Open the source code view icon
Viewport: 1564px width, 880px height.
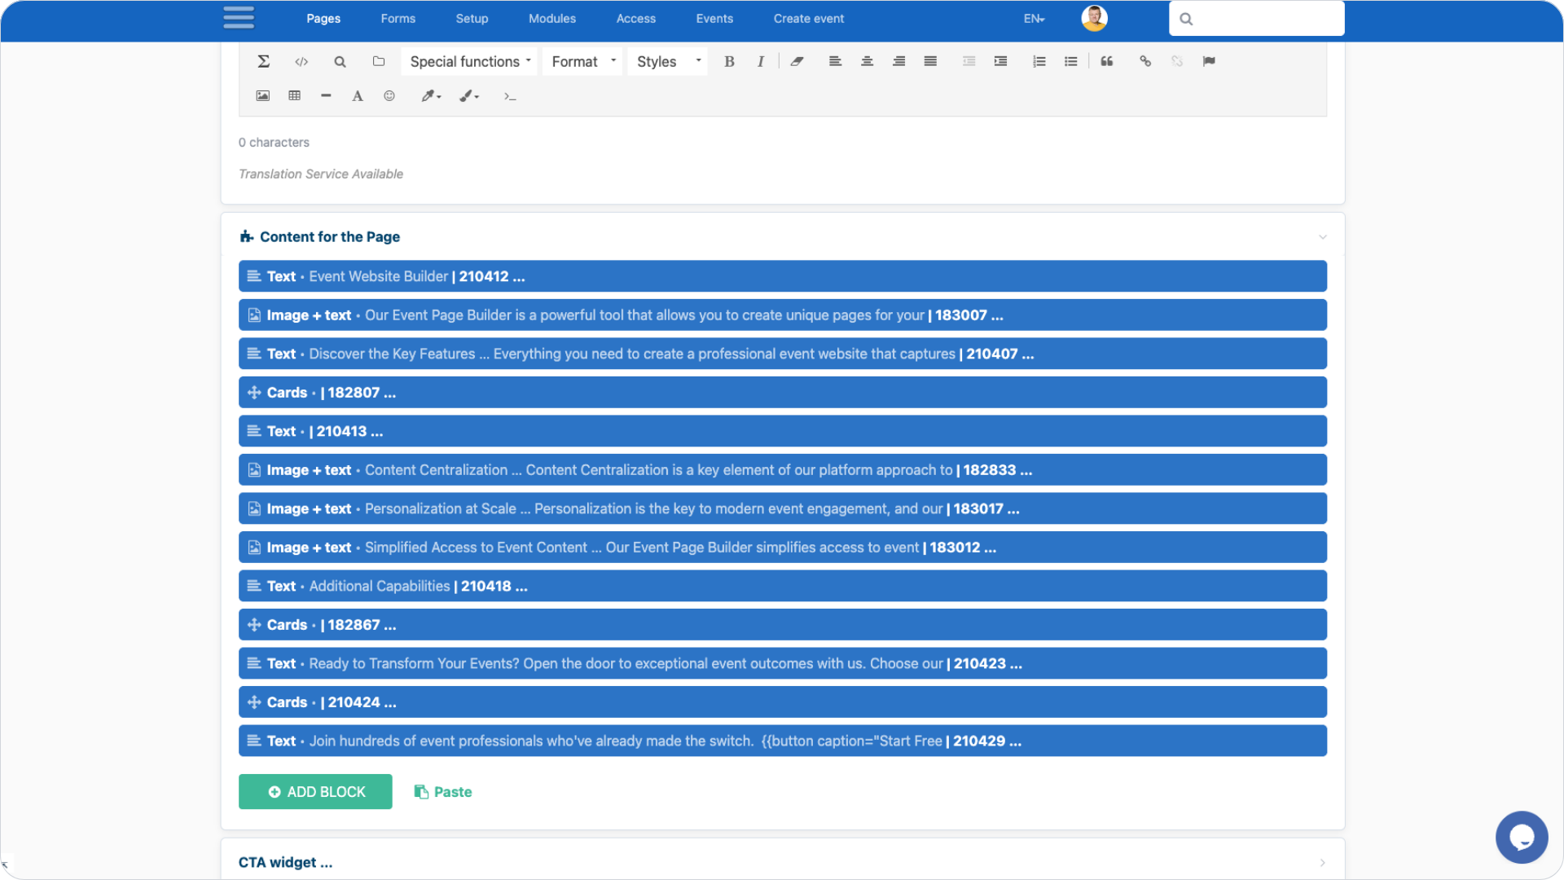tap(301, 61)
